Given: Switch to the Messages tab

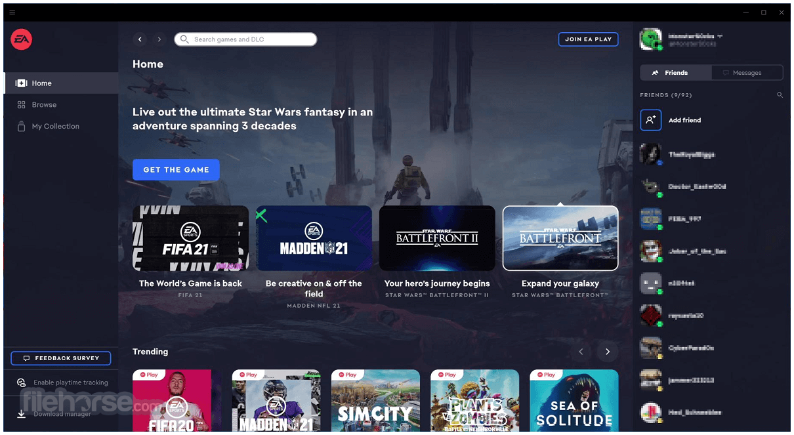Looking at the screenshot, I should pyautogui.click(x=747, y=73).
